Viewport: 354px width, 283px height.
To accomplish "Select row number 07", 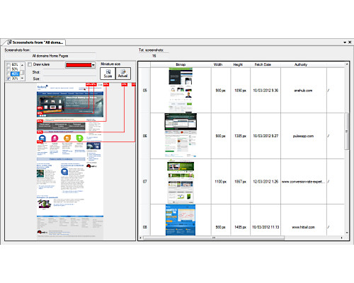I will point(144,181).
